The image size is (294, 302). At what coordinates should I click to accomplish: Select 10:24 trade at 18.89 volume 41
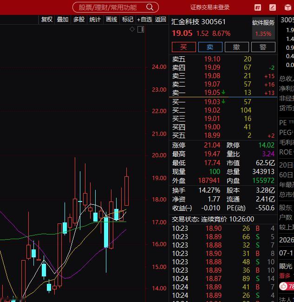(223, 287)
